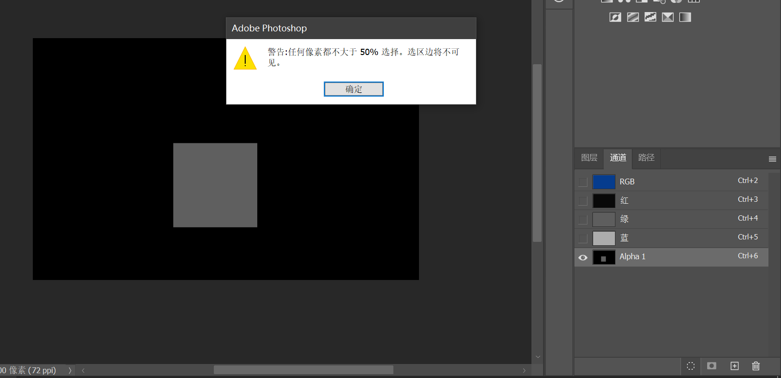Select the 红 channel name

(625, 200)
